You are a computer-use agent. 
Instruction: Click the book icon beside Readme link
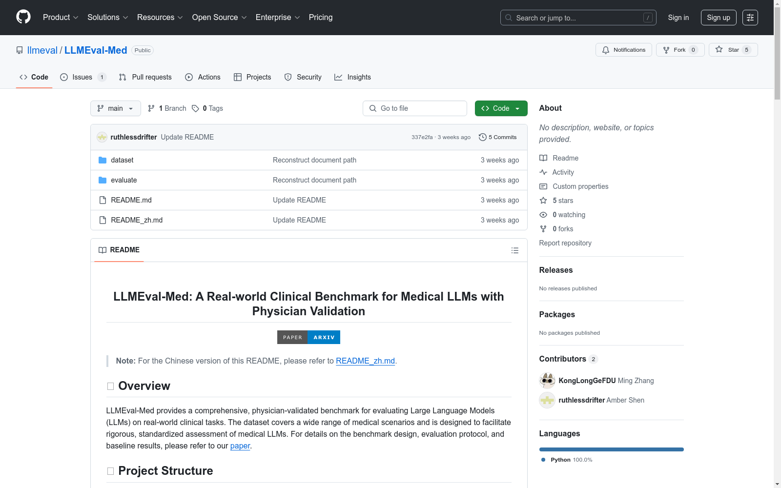coord(543,158)
